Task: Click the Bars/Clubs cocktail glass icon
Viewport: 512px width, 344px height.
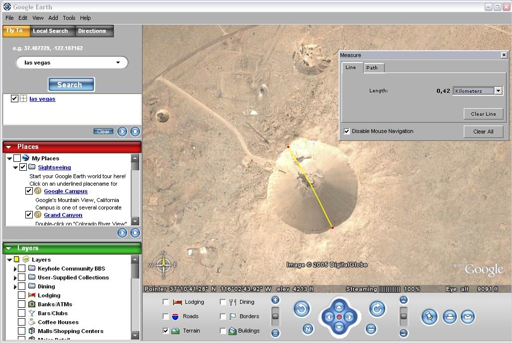Action: (32, 313)
